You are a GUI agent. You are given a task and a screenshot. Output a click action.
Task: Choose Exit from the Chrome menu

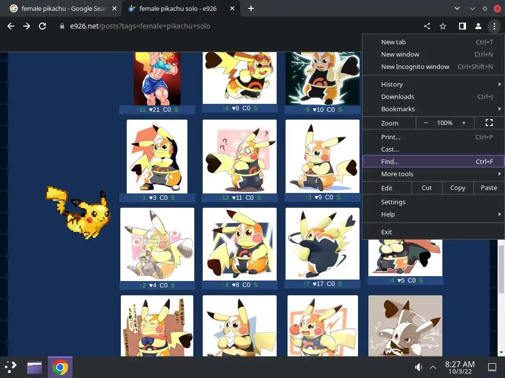tap(433, 232)
